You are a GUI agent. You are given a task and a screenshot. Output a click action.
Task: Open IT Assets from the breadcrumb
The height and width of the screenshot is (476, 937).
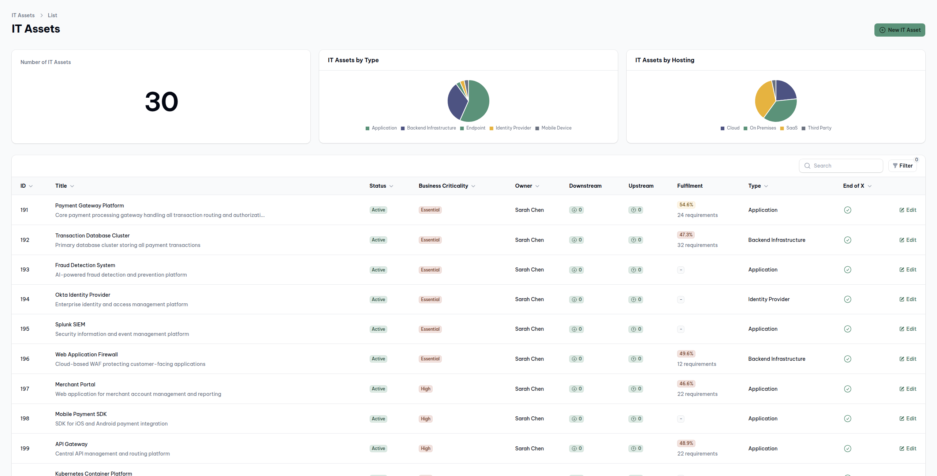coord(23,15)
